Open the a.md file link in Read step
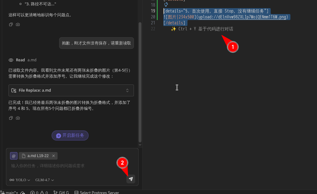Screen dimensions: 317x194 point(32,60)
